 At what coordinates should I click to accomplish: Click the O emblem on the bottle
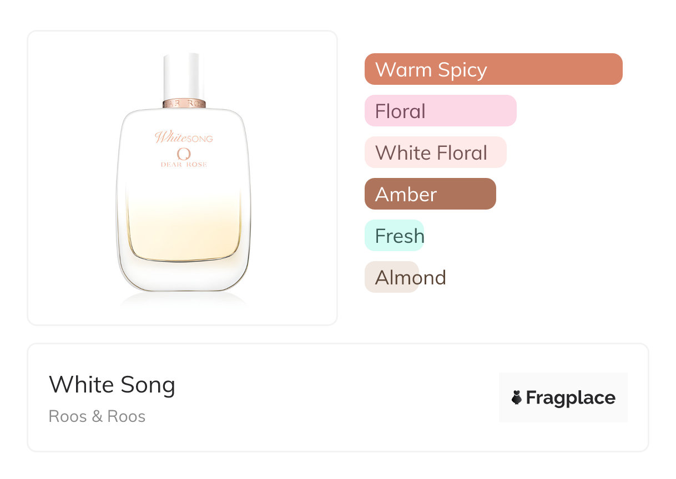point(184,154)
